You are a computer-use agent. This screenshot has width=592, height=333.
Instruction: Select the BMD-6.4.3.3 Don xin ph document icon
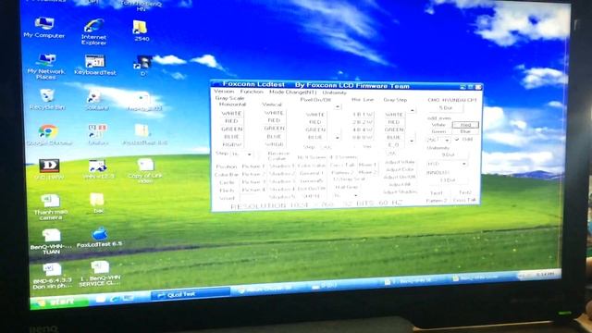tap(52, 276)
